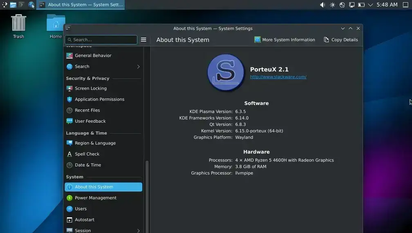Screen dimensions: 412x233
Task: Open the battery tray icon
Action: tap(361, 5)
